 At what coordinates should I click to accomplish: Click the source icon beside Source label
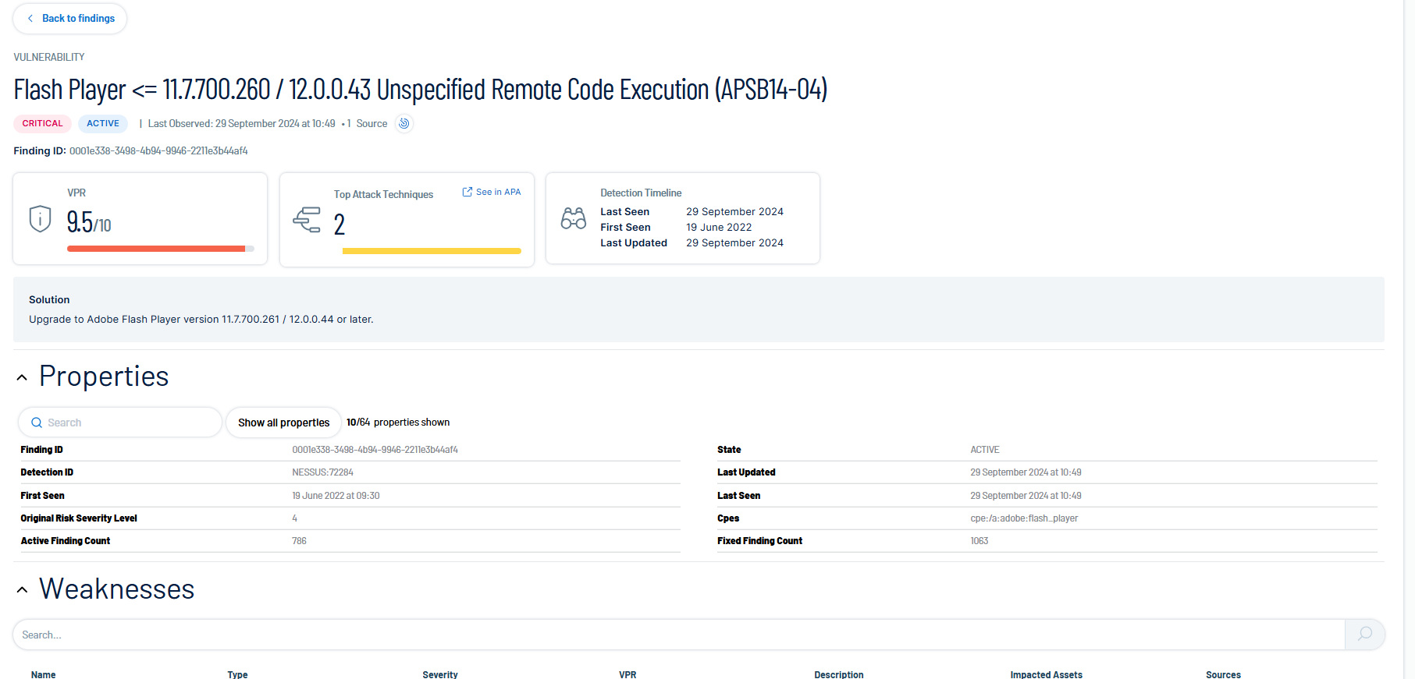click(404, 124)
